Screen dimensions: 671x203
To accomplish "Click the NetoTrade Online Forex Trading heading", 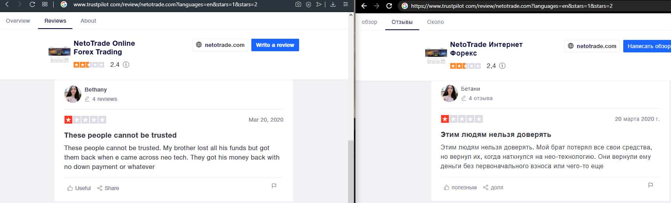I will 104,48.
